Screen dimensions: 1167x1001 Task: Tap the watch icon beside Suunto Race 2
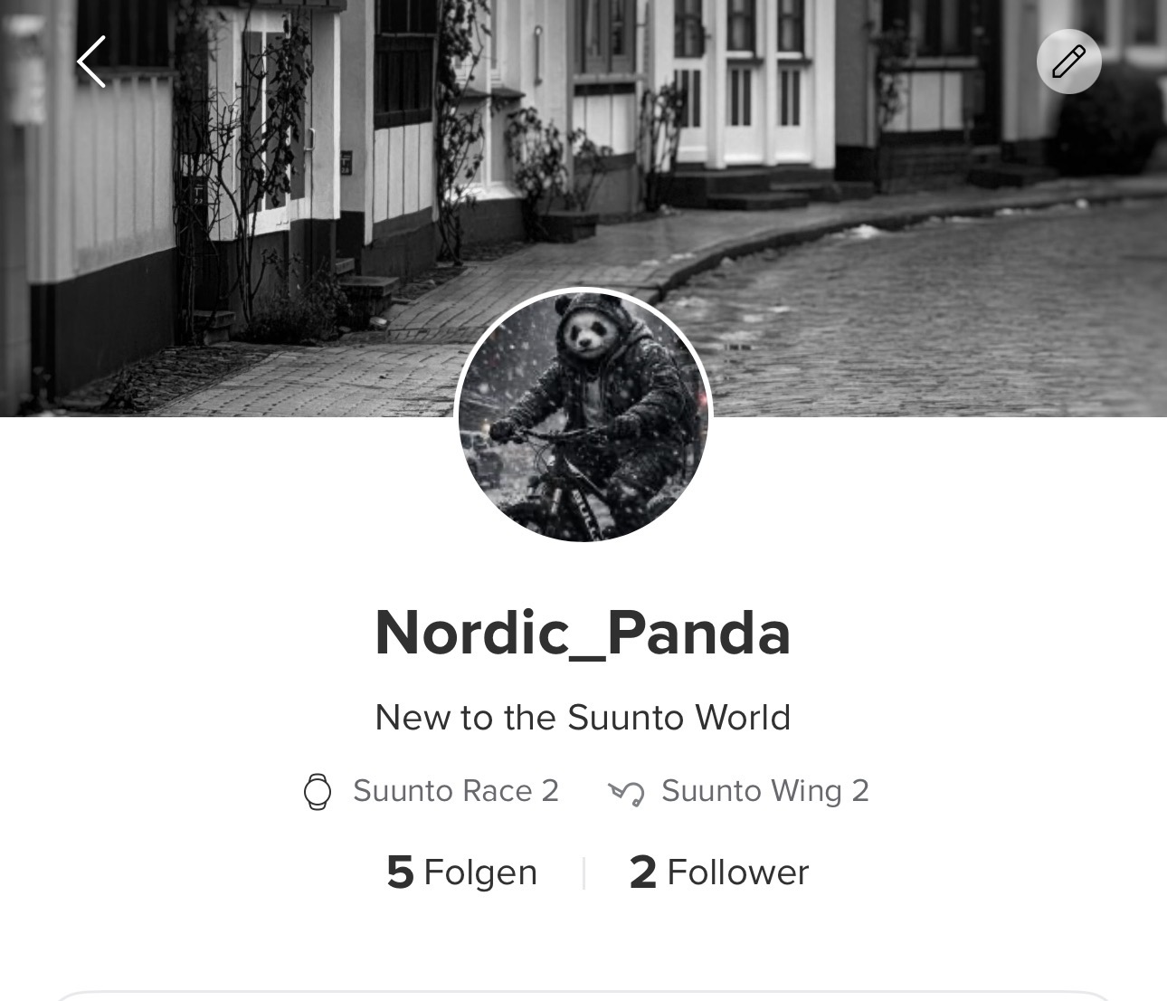pos(318,791)
